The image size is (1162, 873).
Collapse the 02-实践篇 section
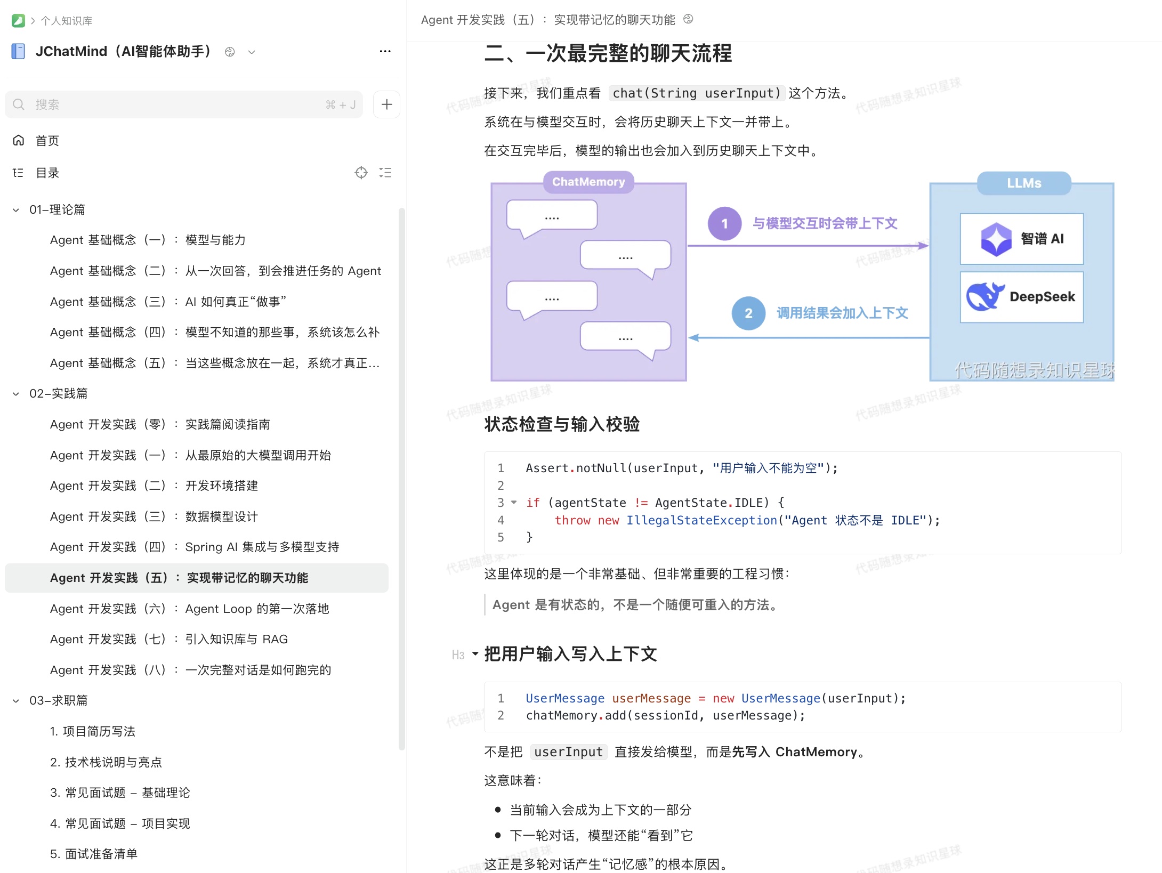click(16, 394)
